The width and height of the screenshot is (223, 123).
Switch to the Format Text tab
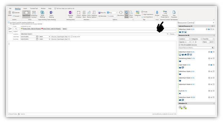34,9
